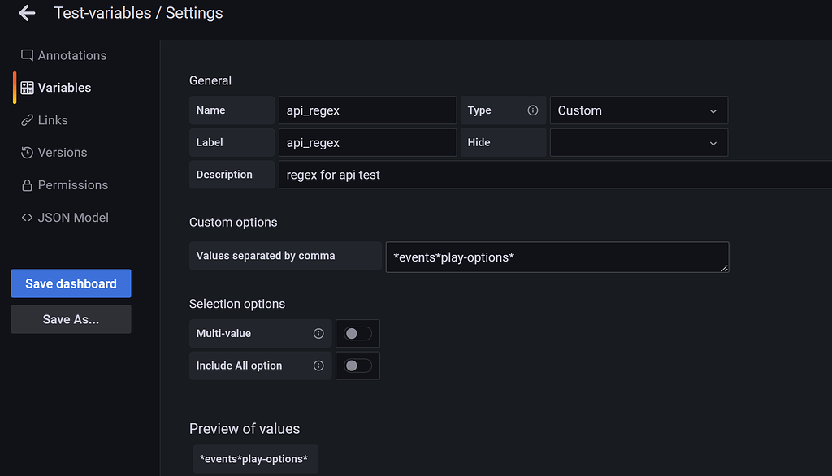Click the back arrow to exit Settings
832x476 pixels.
pyautogui.click(x=27, y=12)
